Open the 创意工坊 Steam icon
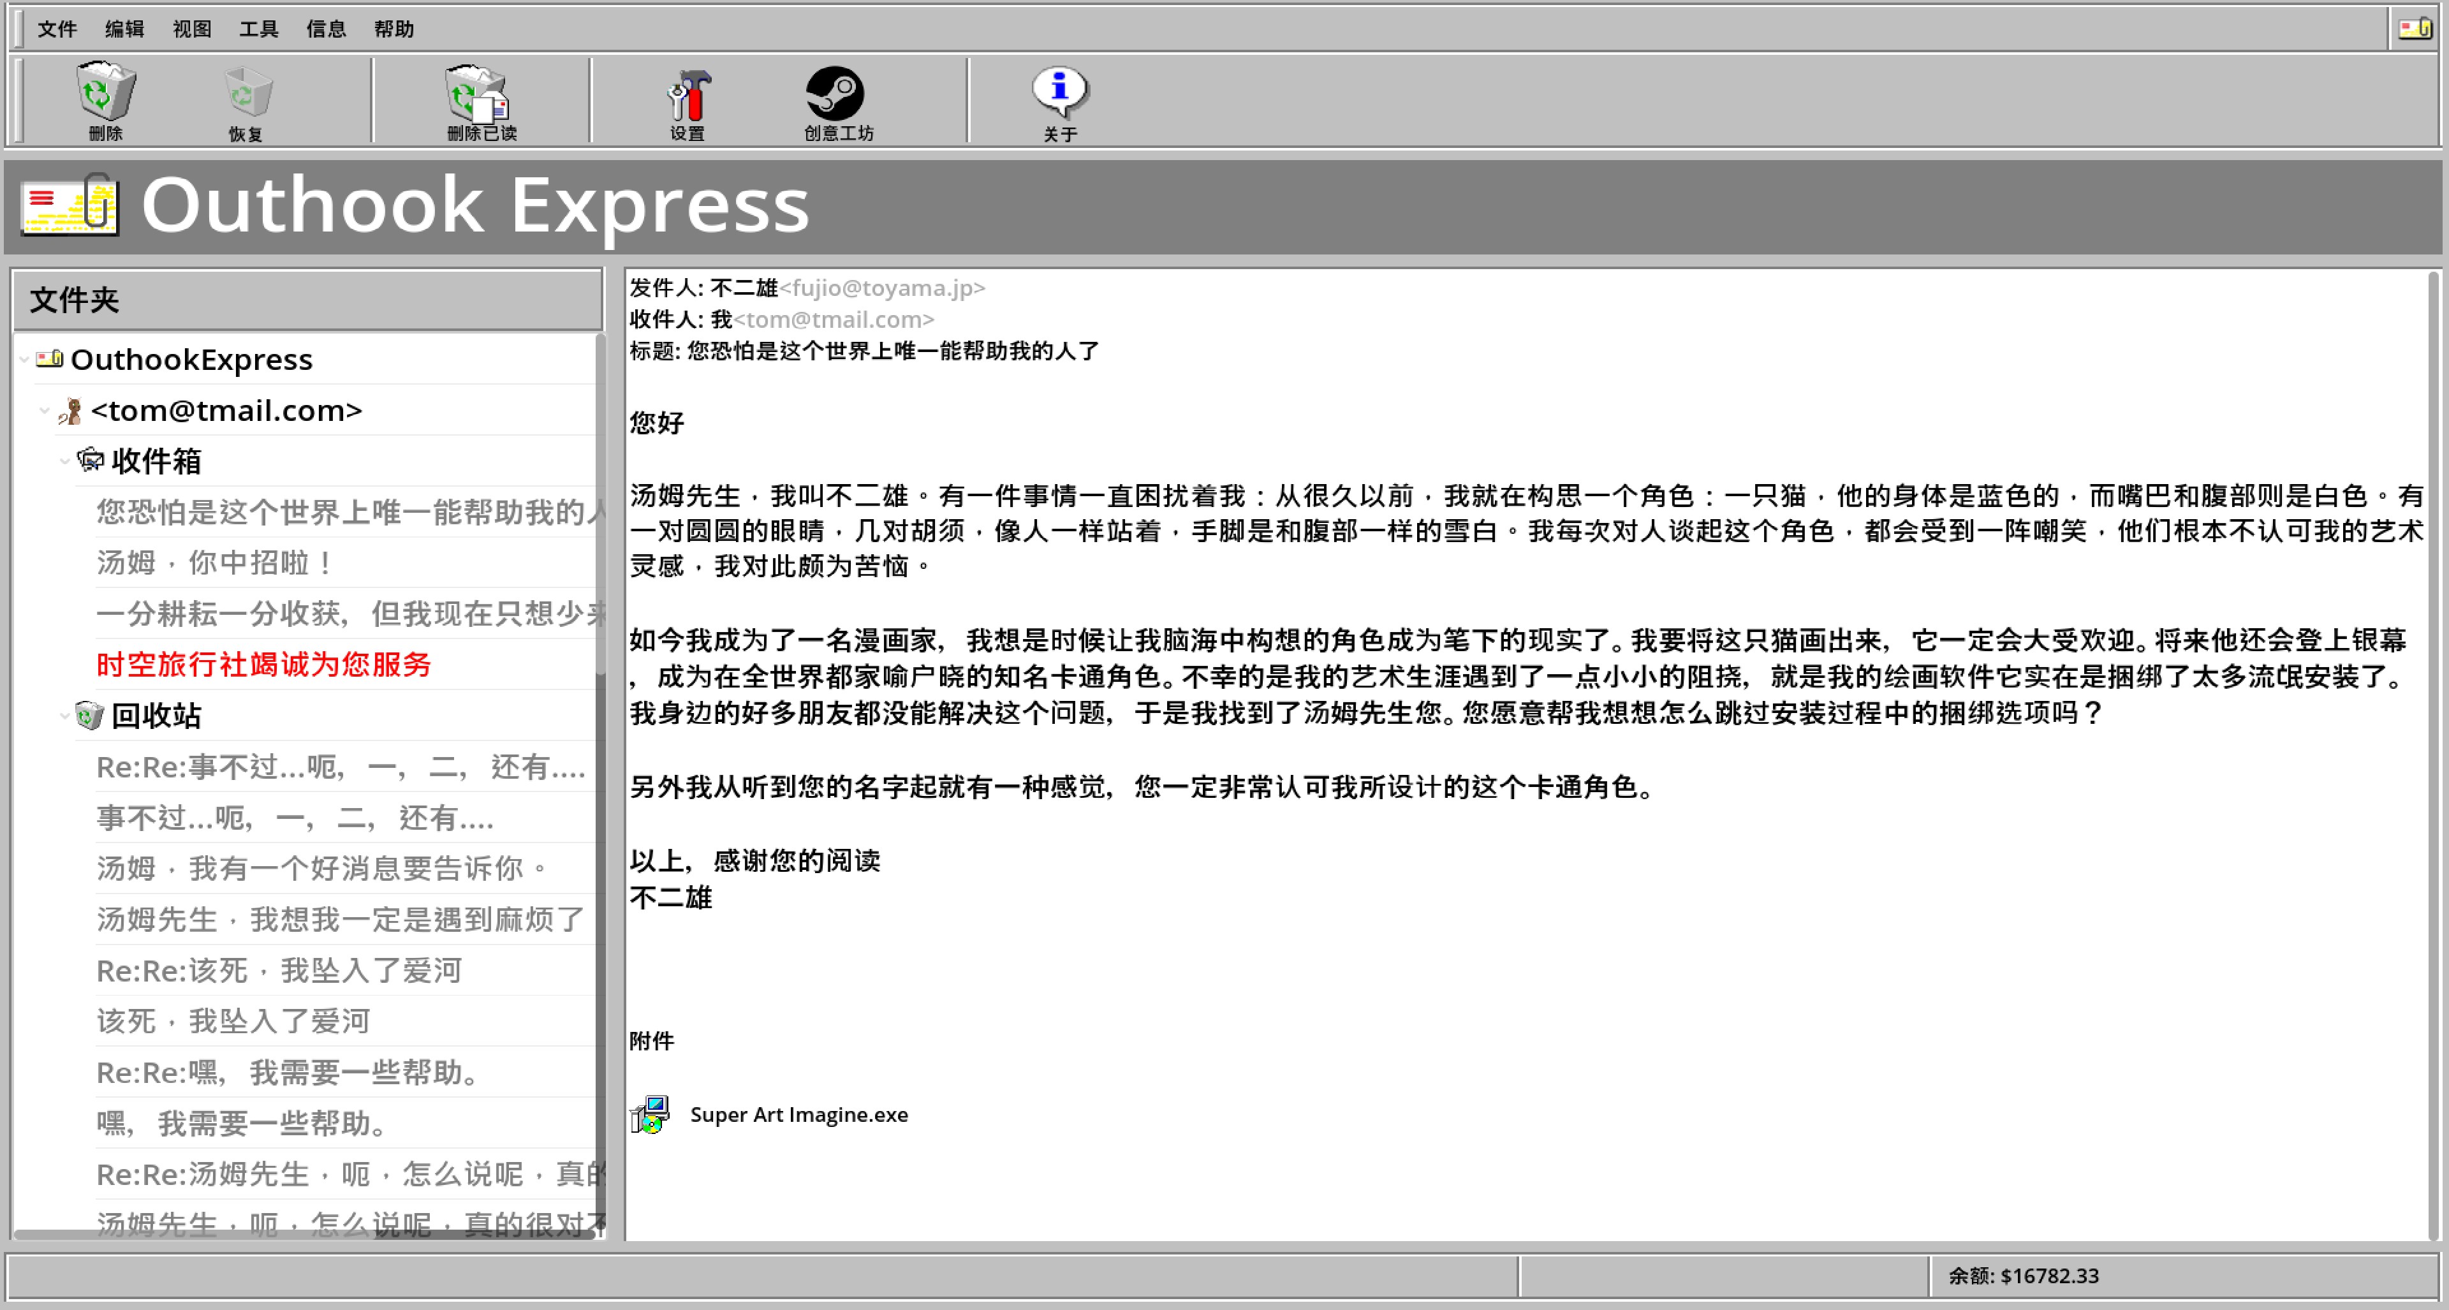This screenshot has height=1310, width=2449. pos(835,93)
